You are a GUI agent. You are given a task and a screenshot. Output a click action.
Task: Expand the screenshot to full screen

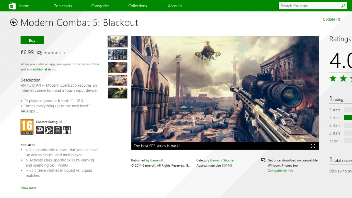pos(313,146)
